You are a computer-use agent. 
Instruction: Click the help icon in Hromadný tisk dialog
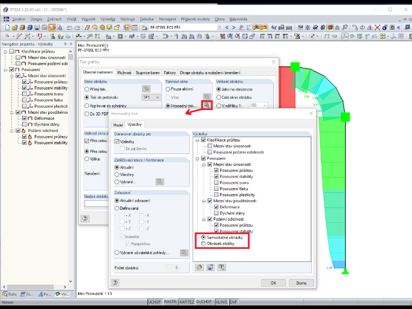click(x=115, y=283)
